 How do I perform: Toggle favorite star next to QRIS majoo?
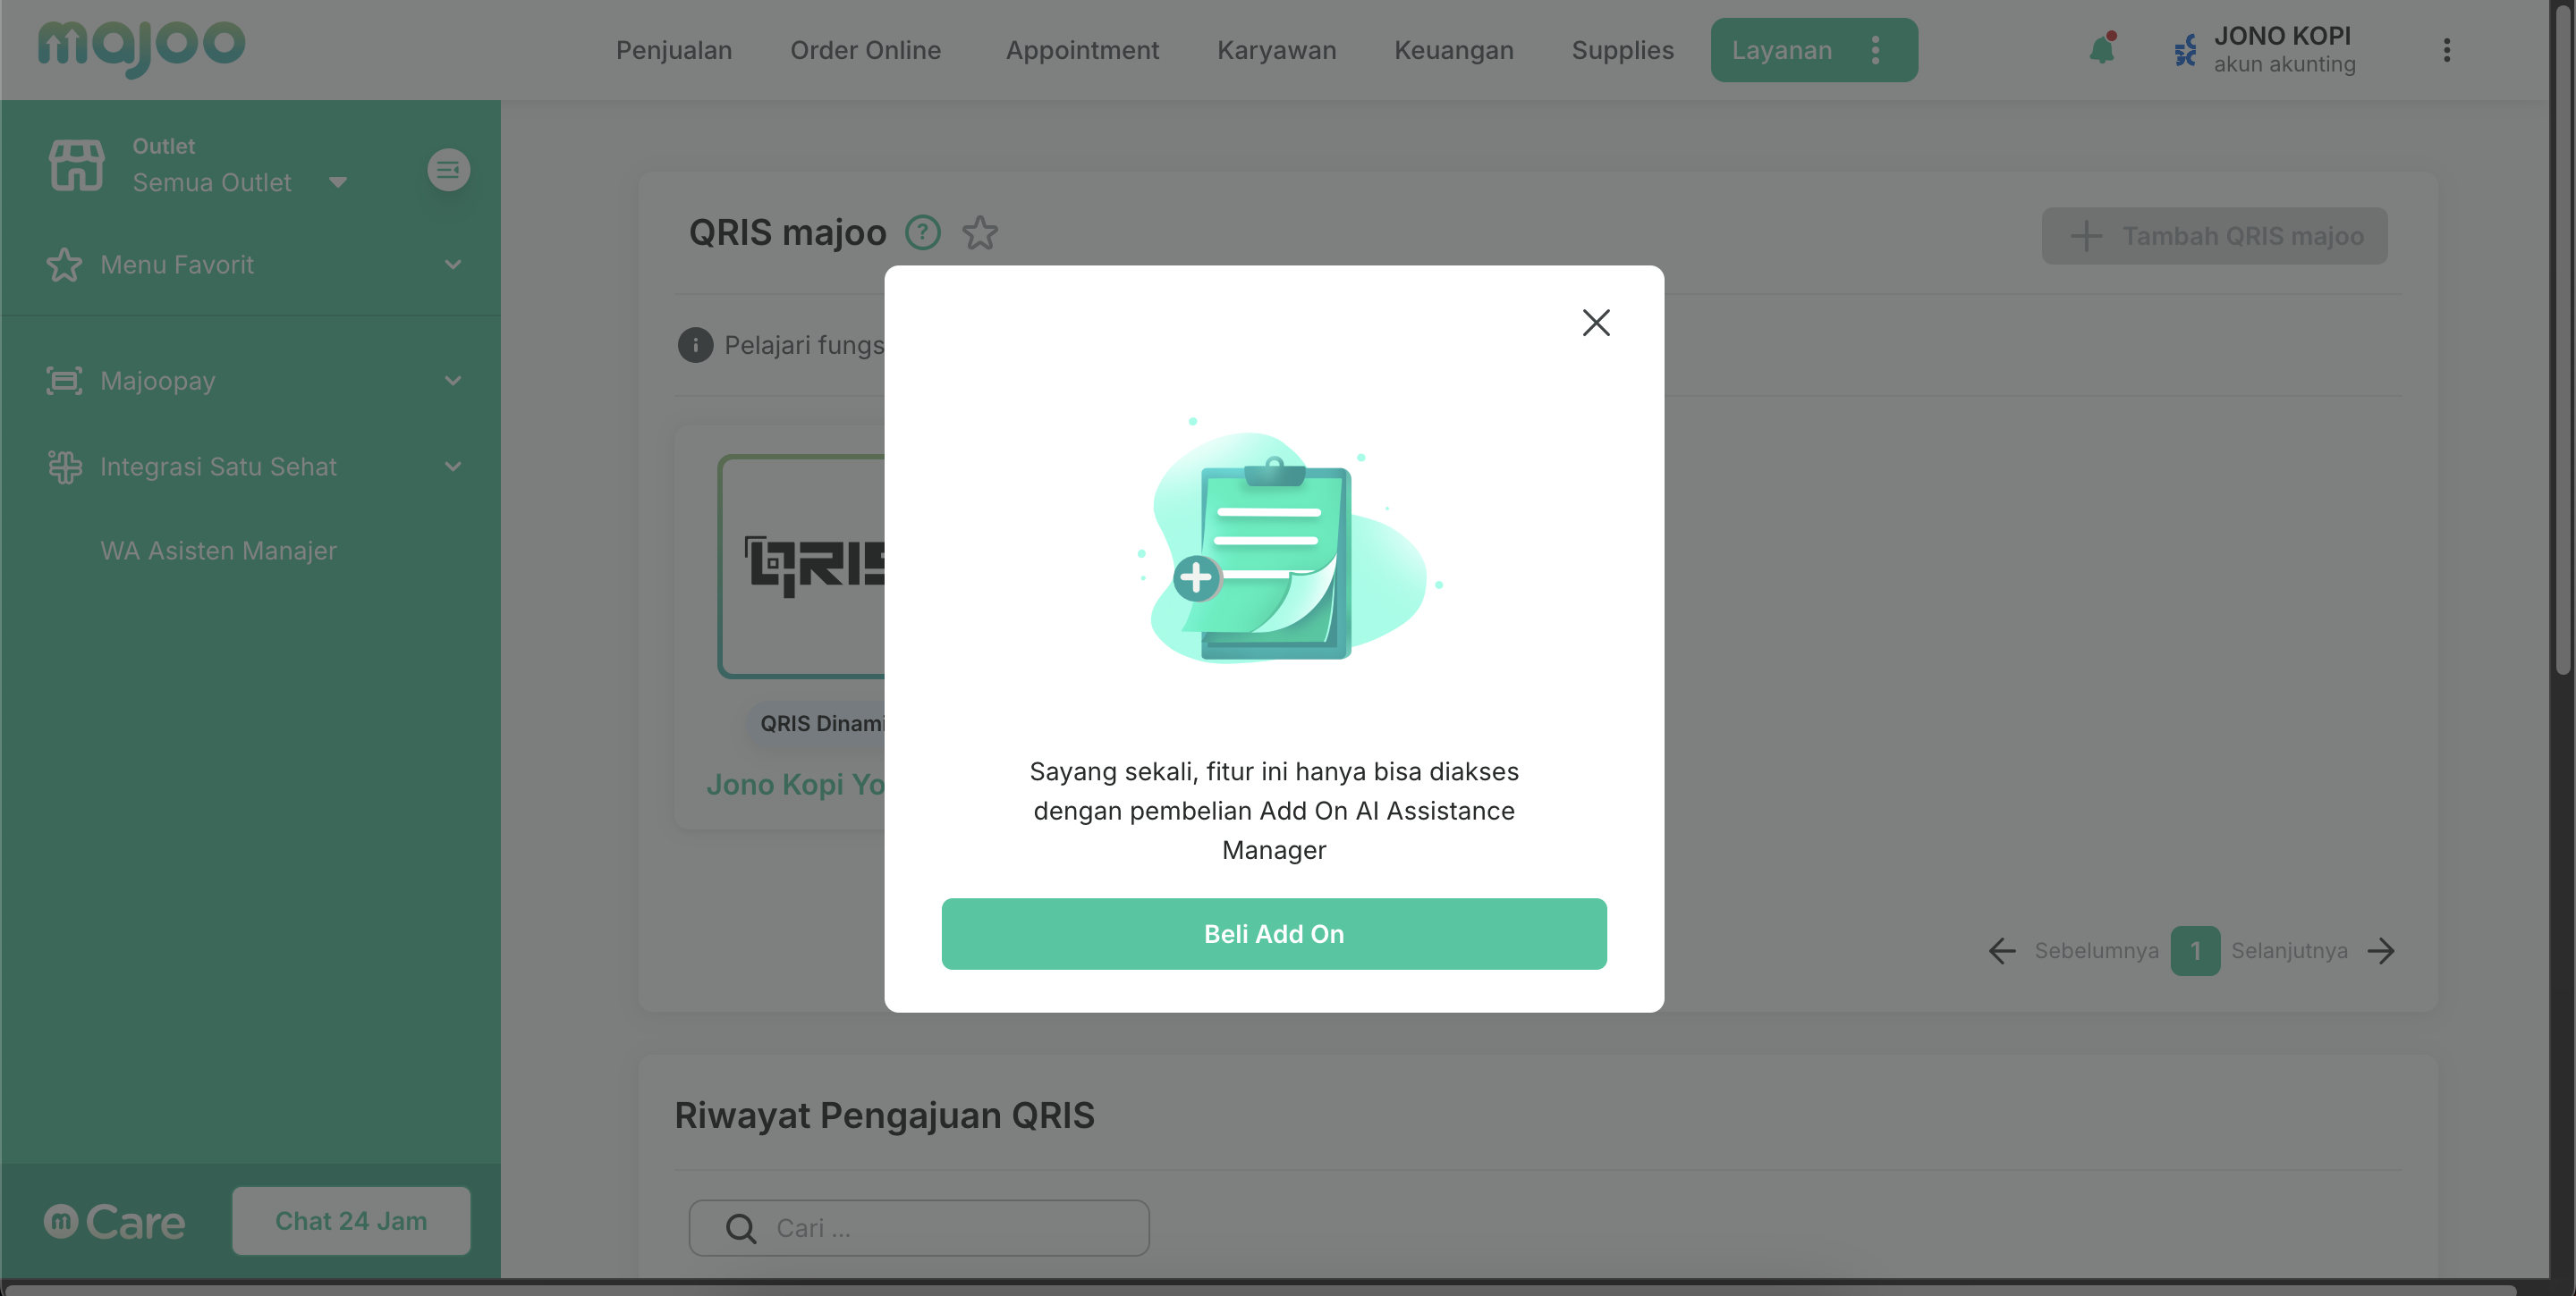pyautogui.click(x=980, y=232)
